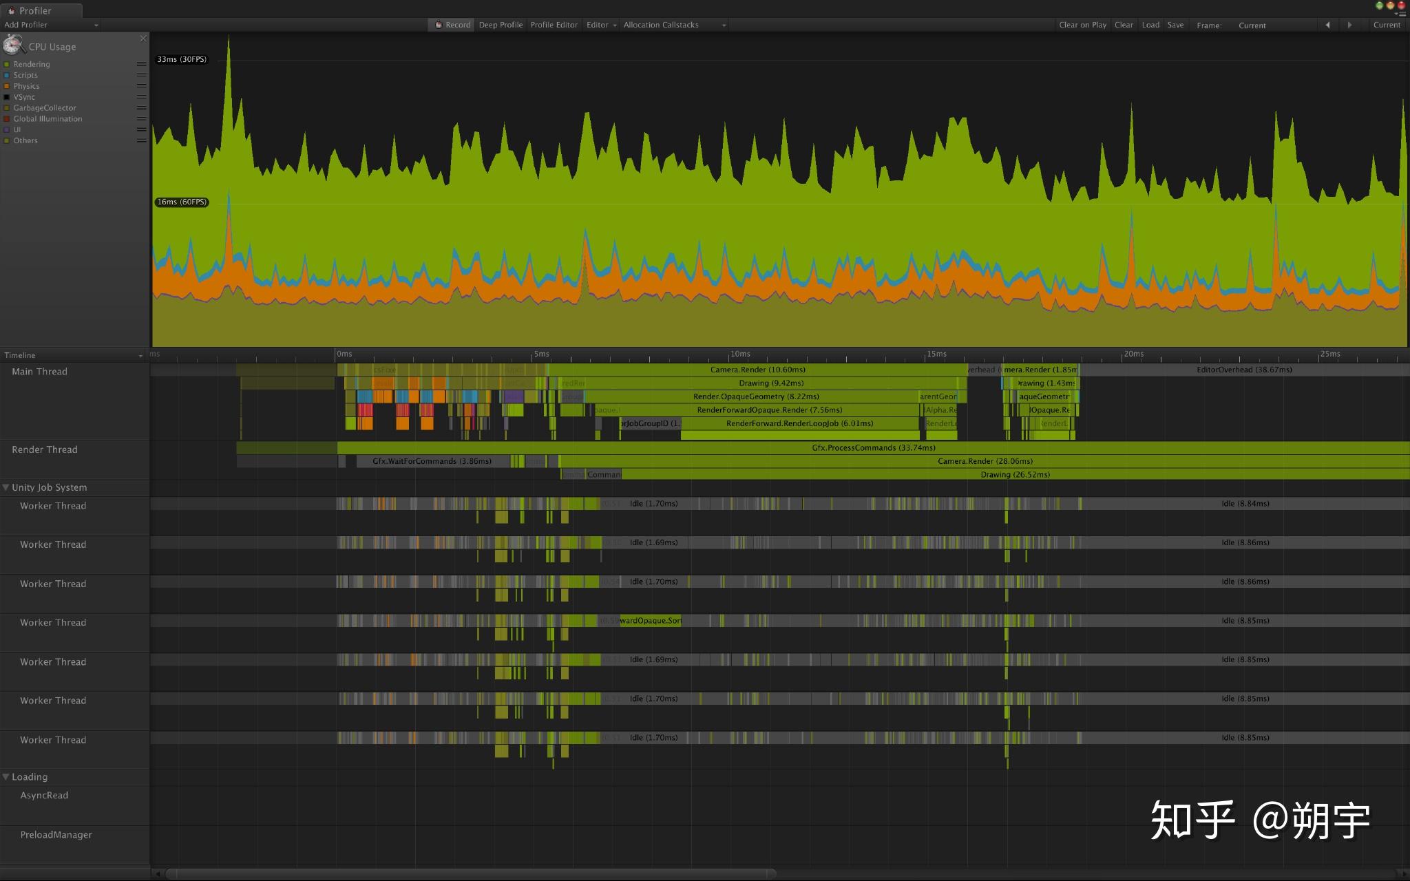
Task: Expand the Unity Job System section
Action: pyautogui.click(x=6, y=487)
